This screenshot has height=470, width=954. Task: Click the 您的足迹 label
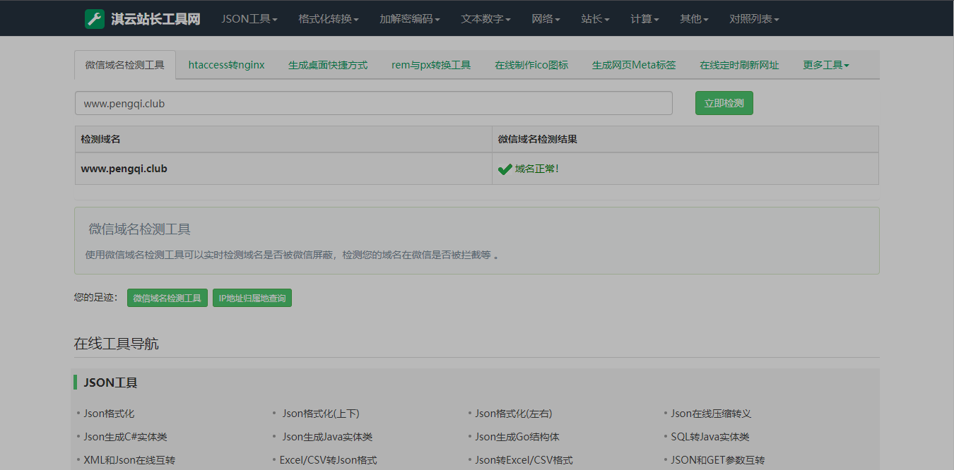(x=96, y=299)
